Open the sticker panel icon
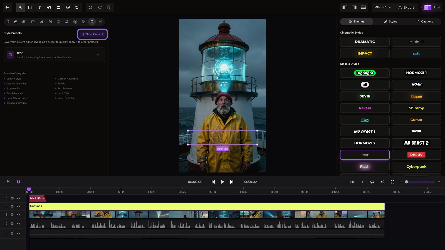 point(33,22)
